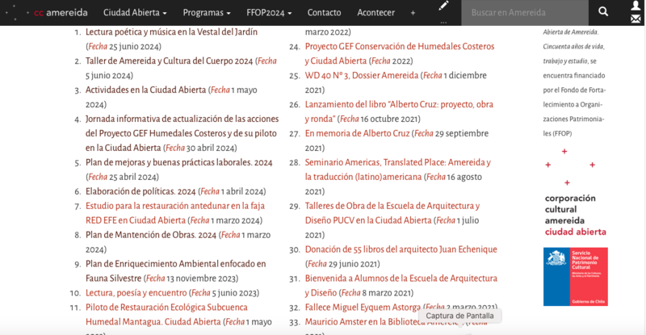Go to the Contacto menu item
Image resolution: width=646 pixels, height=335 pixels.
[324, 13]
